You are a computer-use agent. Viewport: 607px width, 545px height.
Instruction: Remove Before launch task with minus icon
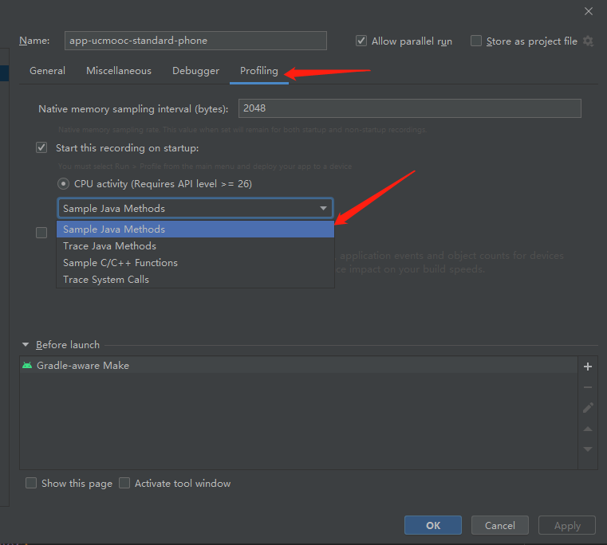(x=588, y=387)
